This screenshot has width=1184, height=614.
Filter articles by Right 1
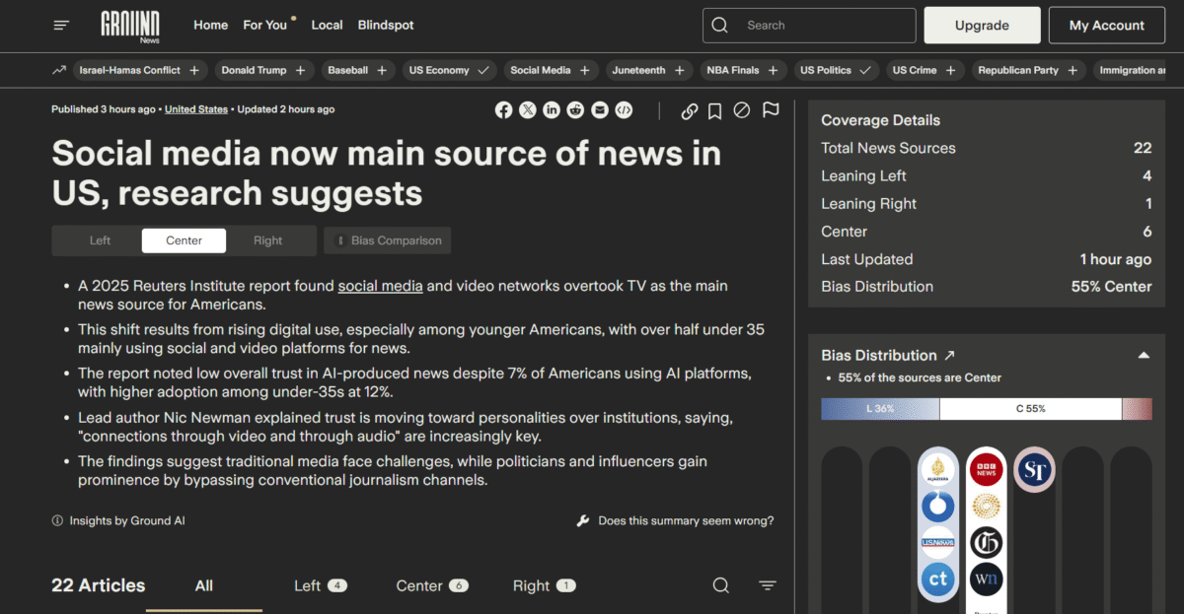545,585
